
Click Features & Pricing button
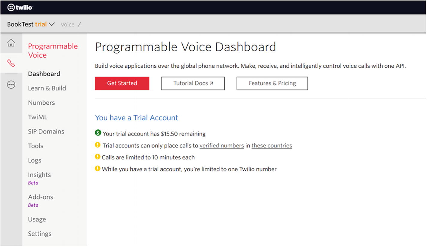click(x=272, y=83)
